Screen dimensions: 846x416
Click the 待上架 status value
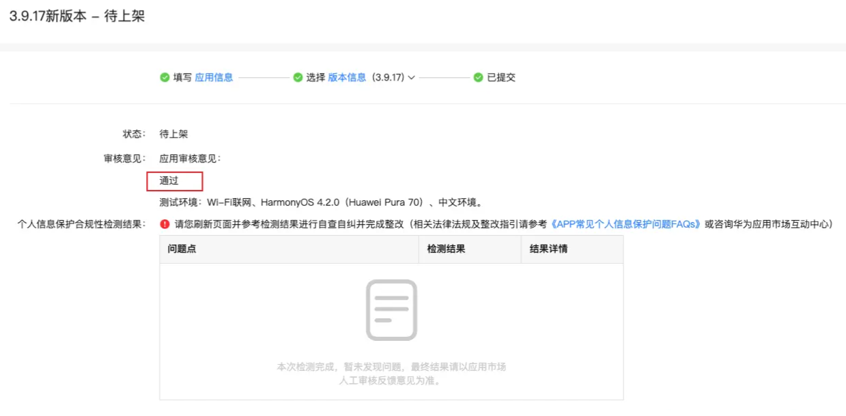click(173, 135)
